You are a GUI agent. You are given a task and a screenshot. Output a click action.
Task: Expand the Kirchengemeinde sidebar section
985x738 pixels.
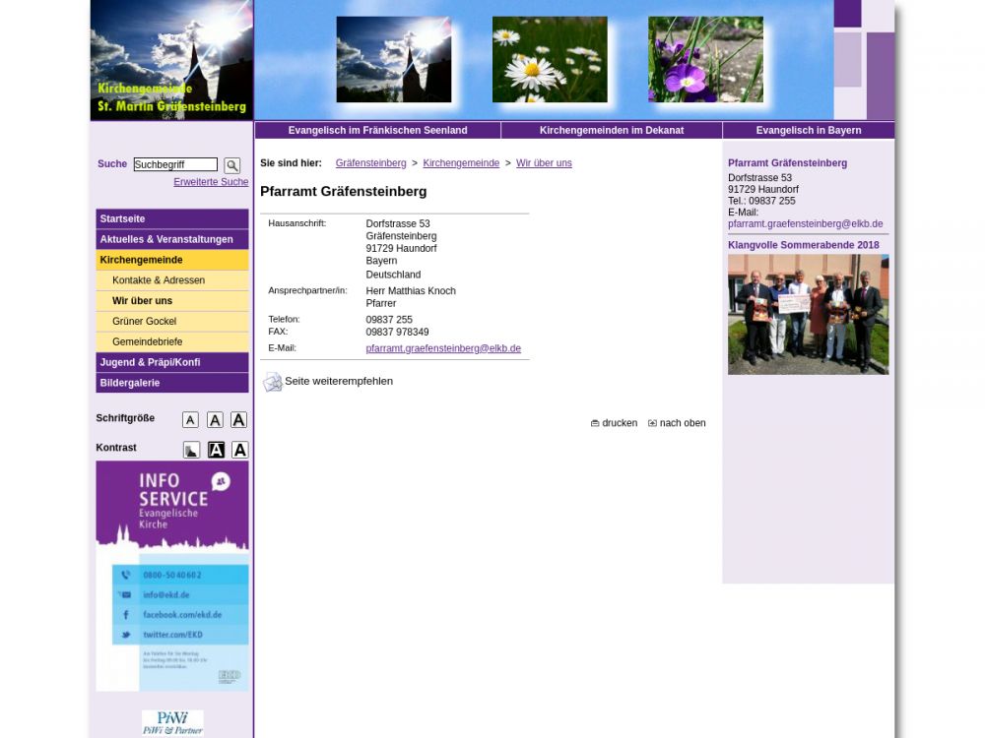pyautogui.click(x=171, y=260)
